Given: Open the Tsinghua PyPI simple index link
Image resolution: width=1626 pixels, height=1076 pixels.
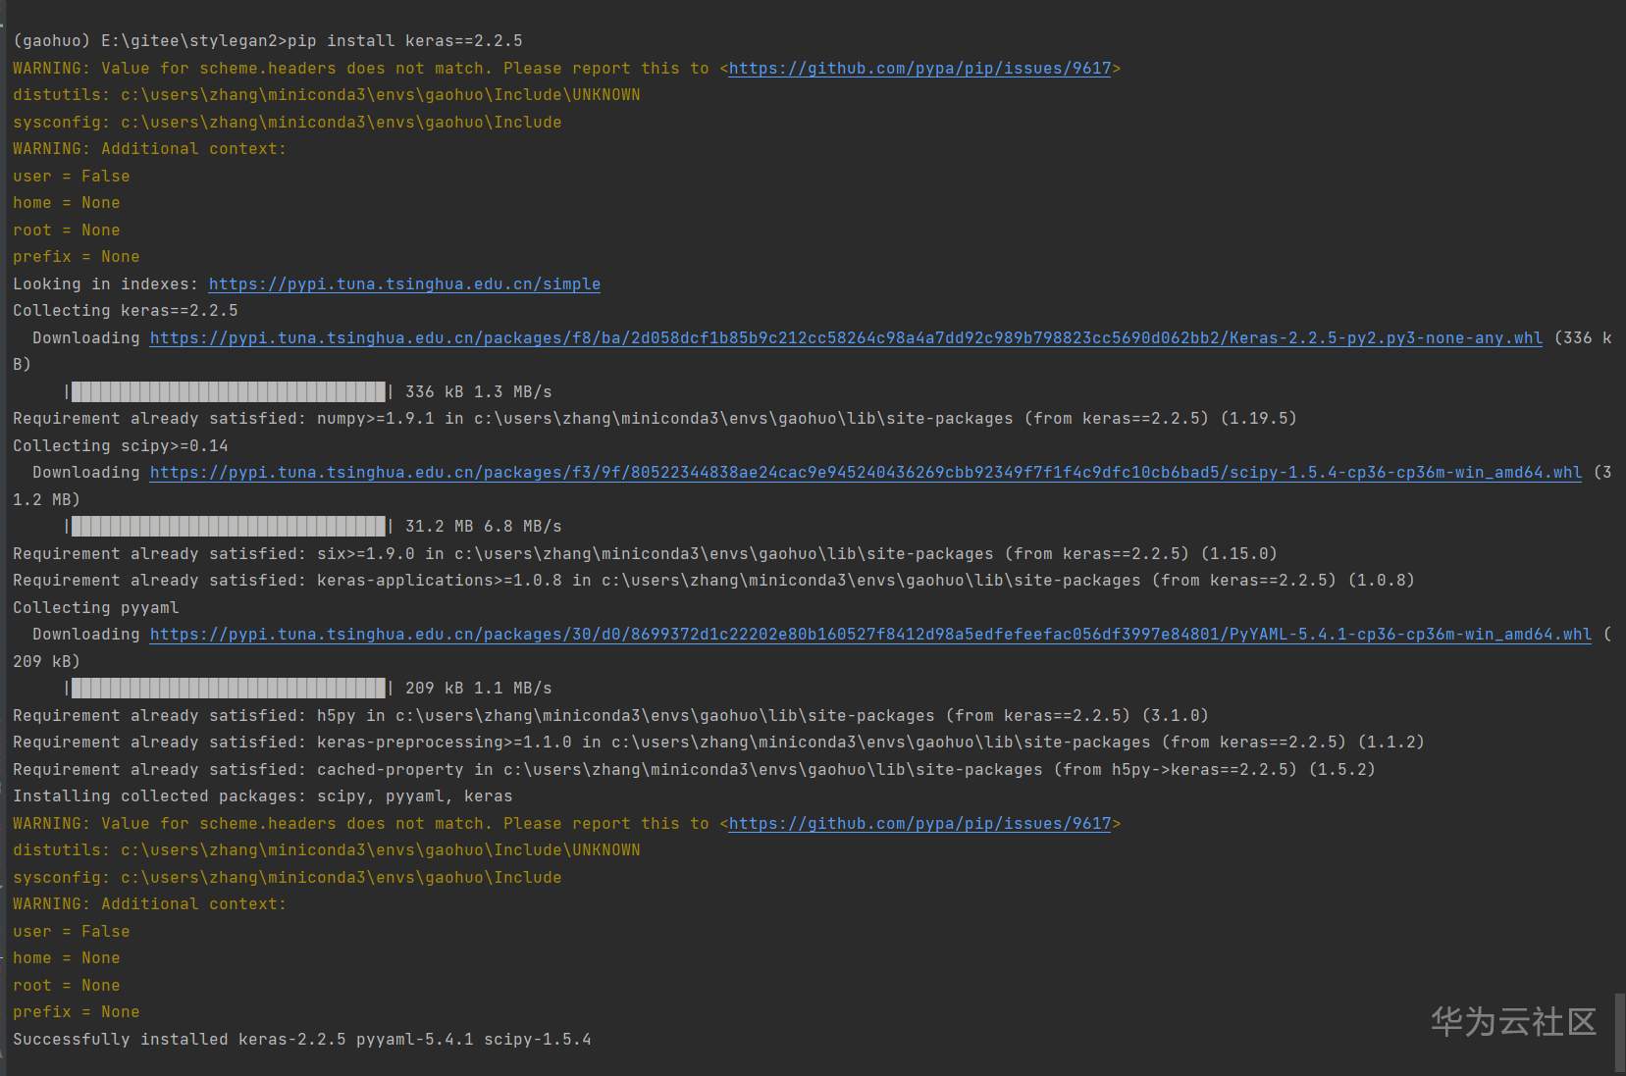Looking at the screenshot, I should coord(404,284).
